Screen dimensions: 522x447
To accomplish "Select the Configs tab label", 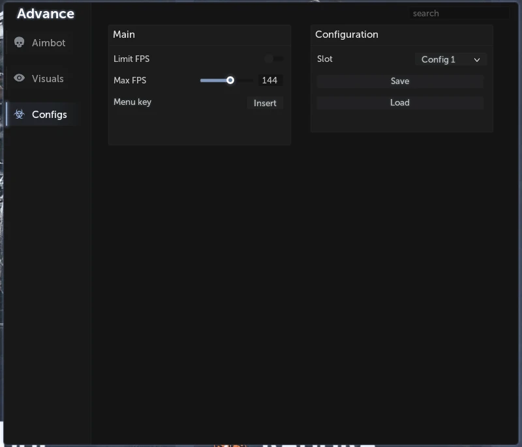I will pyautogui.click(x=50, y=115).
